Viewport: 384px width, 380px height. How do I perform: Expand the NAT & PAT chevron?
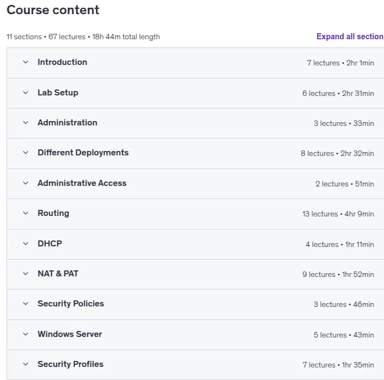(x=26, y=274)
